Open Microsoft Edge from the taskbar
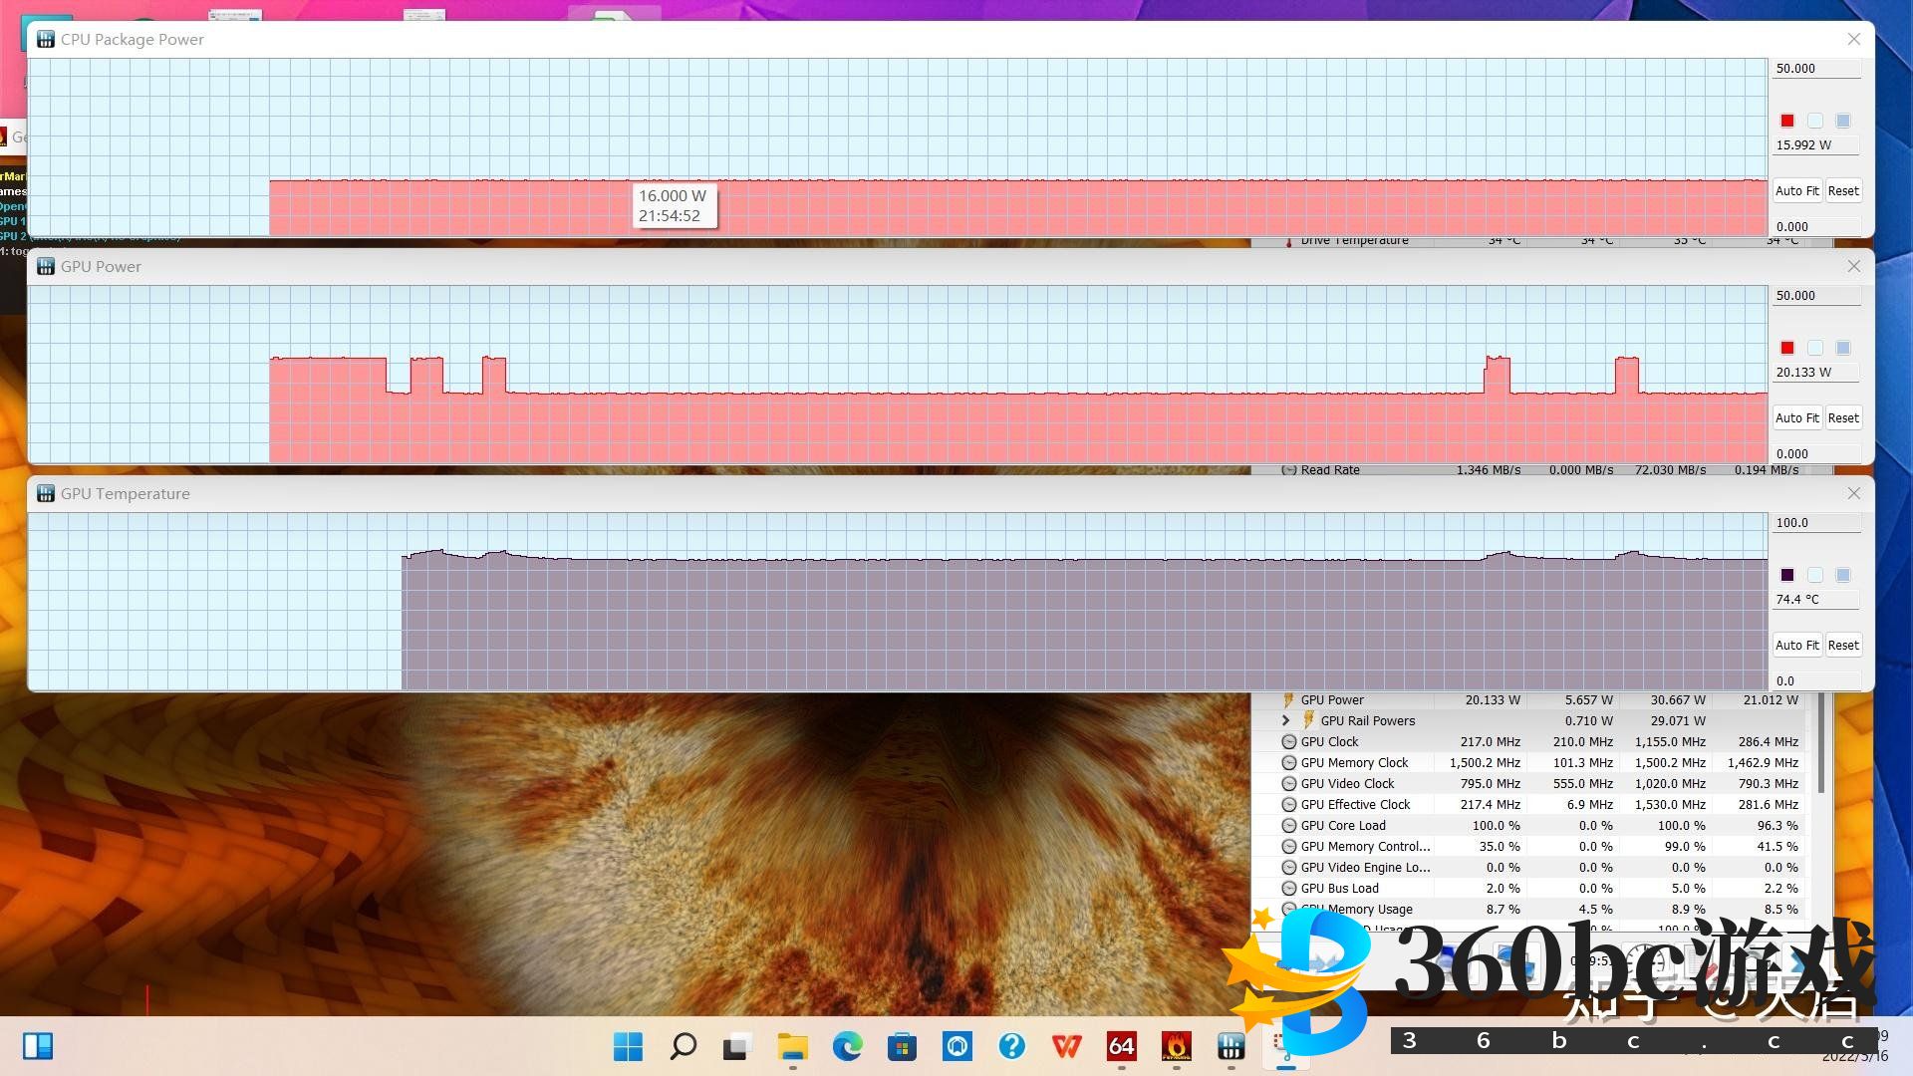The width and height of the screenshot is (1913, 1076). click(x=847, y=1046)
